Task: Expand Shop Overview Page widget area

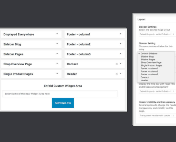Action: click(57, 64)
